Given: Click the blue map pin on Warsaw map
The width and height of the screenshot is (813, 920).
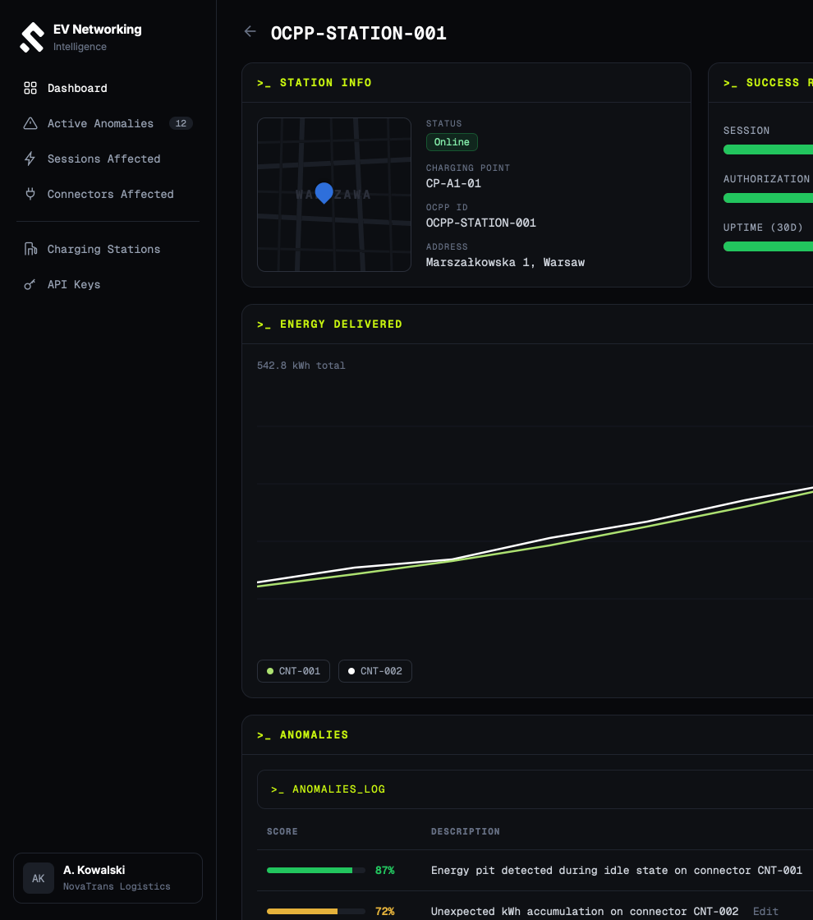Looking at the screenshot, I should (x=324, y=192).
